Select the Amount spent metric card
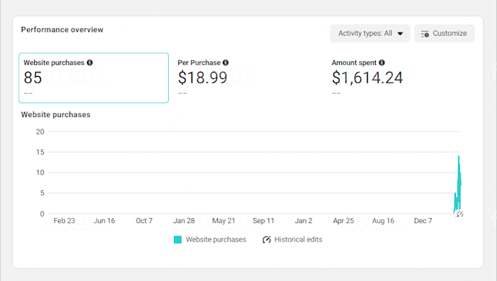The image size is (497, 281). 403,78
